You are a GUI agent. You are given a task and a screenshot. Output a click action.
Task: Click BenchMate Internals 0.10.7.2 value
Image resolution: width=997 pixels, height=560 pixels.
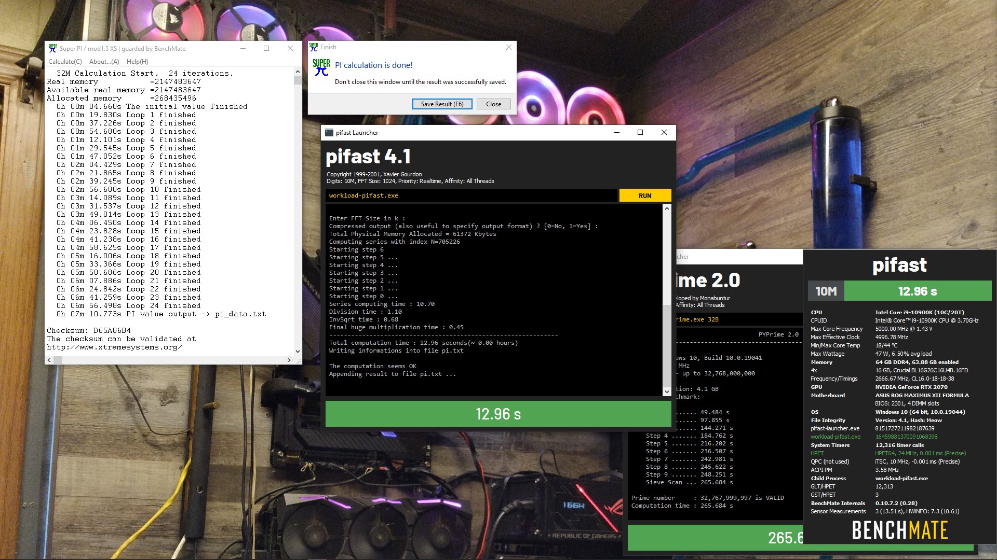pos(896,503)
